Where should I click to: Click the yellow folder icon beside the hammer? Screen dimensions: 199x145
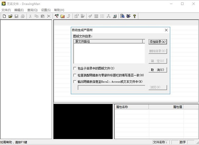[62, 16]
